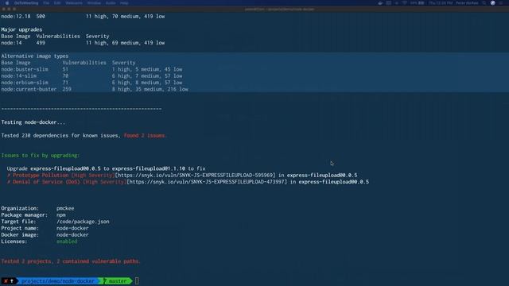The height and width of the screenshot is (286, 509).
Task: Click the express-fileupload@1.1.10 upgrade target
Action: [149, 168]
